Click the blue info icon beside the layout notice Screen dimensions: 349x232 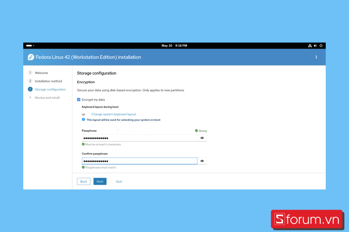point(83,119)
